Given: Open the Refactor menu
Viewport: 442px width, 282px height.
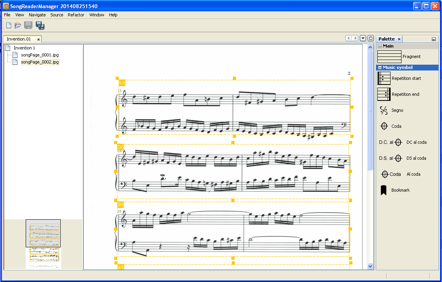Looking at the screenshot, I should (x=76, y=15).
